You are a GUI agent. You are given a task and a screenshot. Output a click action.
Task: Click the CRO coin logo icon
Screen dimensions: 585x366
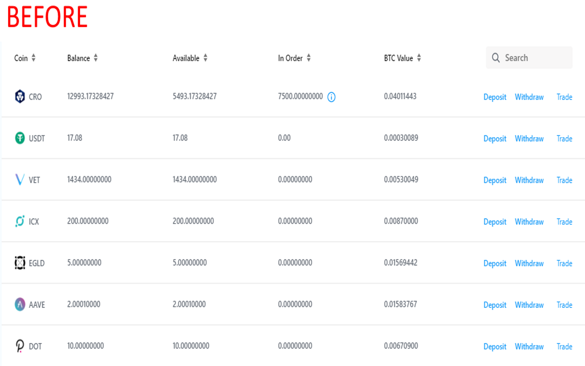20,97
